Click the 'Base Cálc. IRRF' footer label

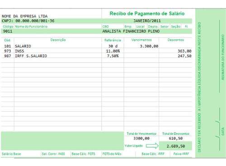[153, 154]
